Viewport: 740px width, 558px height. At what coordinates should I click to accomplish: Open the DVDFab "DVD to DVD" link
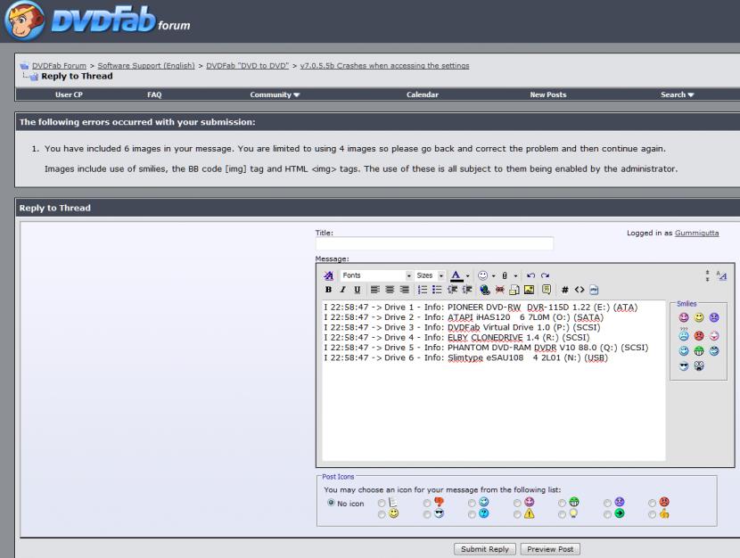247,66
